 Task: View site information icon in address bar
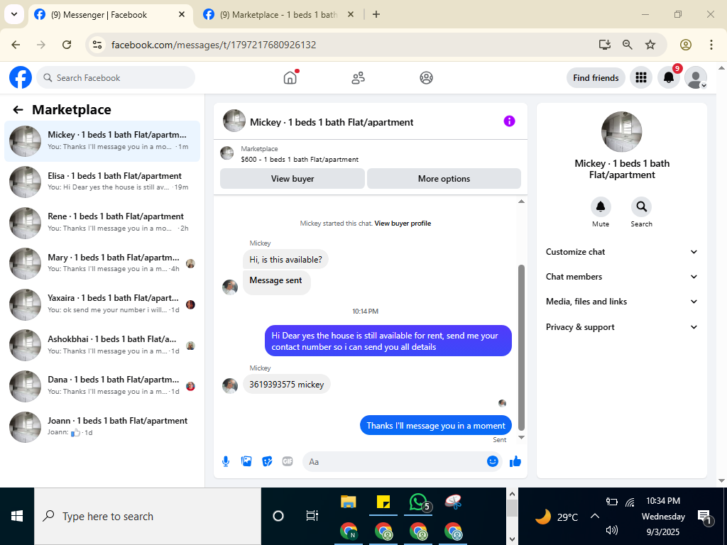point(97,45)
